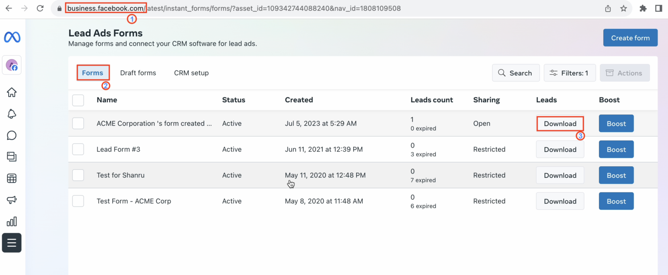Click the 7 expired leads count text
Viewport: 668px width, 275px height.
pos(423,180)
